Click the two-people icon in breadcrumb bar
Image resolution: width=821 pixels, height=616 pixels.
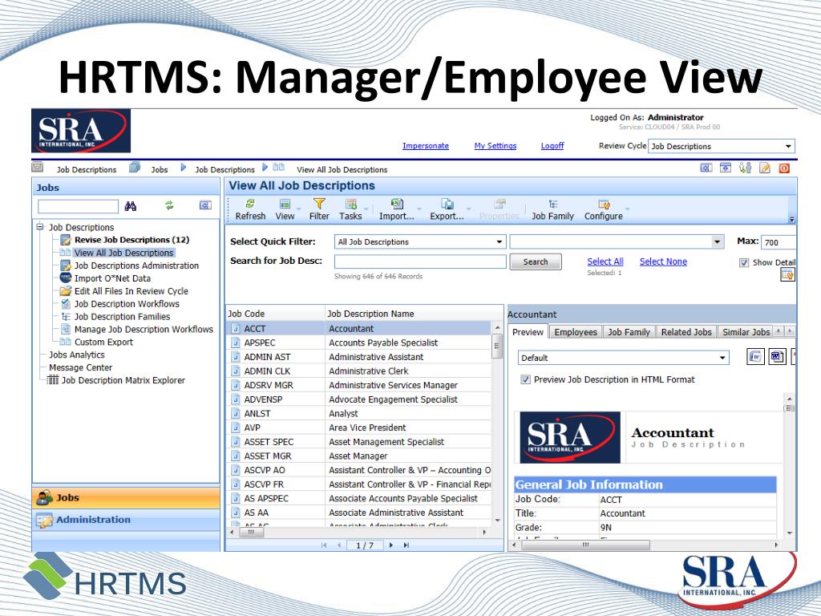(x=745, y=168)
